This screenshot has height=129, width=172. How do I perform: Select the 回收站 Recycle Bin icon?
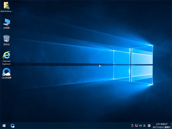coord(6,38)
